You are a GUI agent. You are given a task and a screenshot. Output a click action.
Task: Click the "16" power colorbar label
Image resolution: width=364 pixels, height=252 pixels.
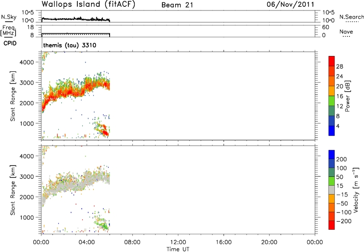[339, 96]
